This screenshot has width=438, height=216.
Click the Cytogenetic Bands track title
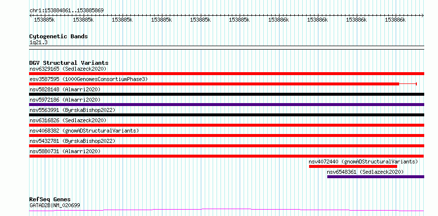click(59, 36)
